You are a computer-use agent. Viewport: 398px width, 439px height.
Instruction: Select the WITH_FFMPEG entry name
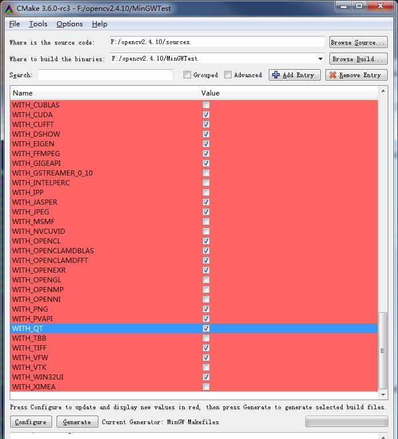pyautogui.click(x=36, y=153)
